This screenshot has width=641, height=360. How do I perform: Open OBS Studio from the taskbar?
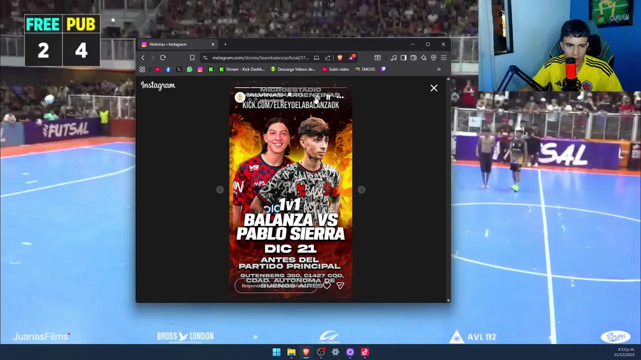point(320,352)
